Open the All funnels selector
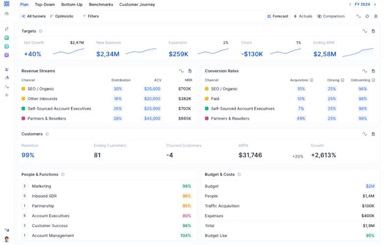Viewport: 392px width, 245px height. click(33, 16)
